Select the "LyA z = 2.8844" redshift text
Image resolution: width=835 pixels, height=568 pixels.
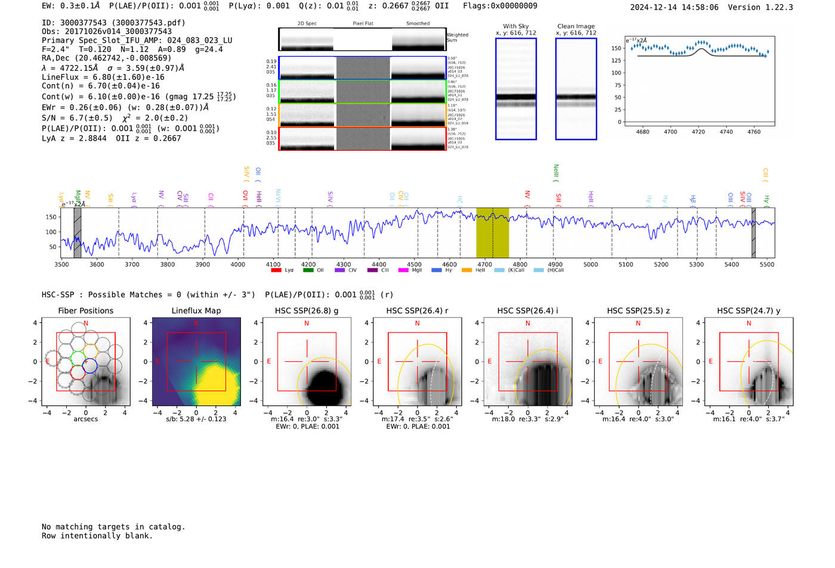pos(74,138)
